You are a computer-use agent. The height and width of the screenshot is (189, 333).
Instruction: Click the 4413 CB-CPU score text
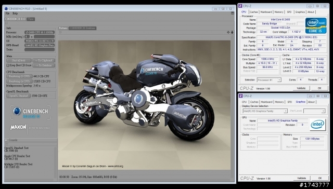coord(41,76)
